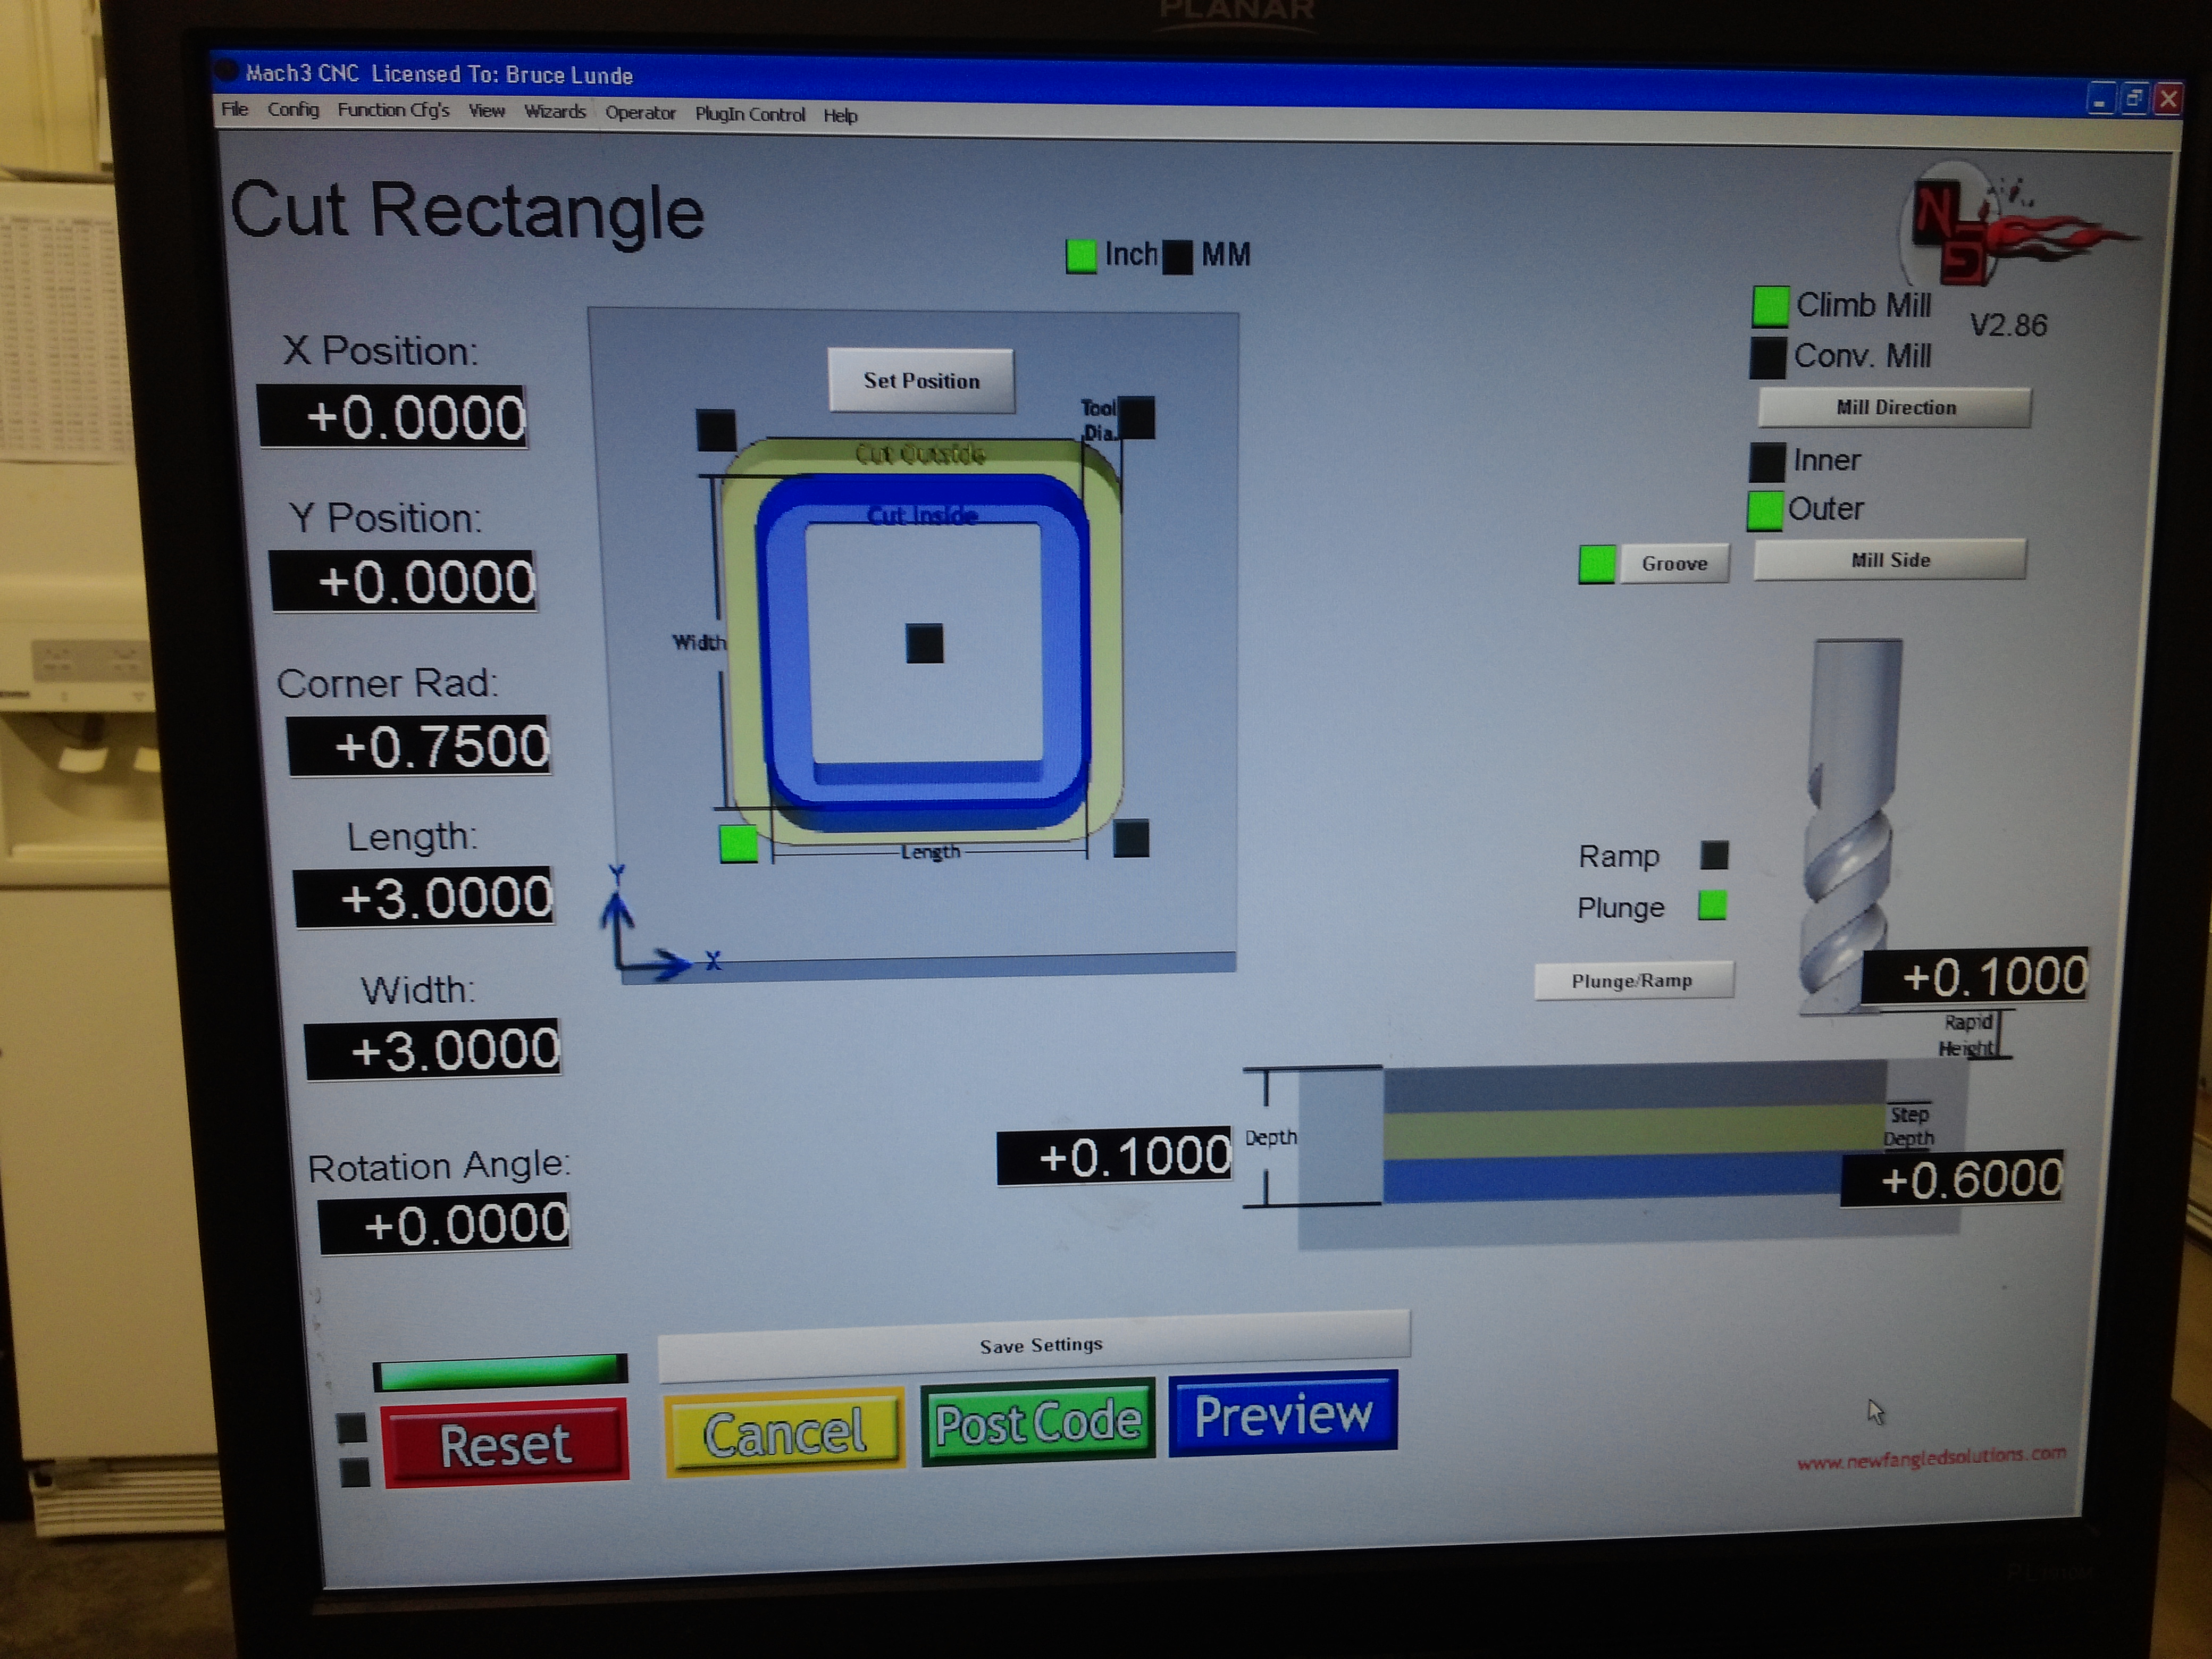The width and height of the screenshot is (2212, 1659).
Task: Open the Wizards menu
Action: (x=555, y=111)
